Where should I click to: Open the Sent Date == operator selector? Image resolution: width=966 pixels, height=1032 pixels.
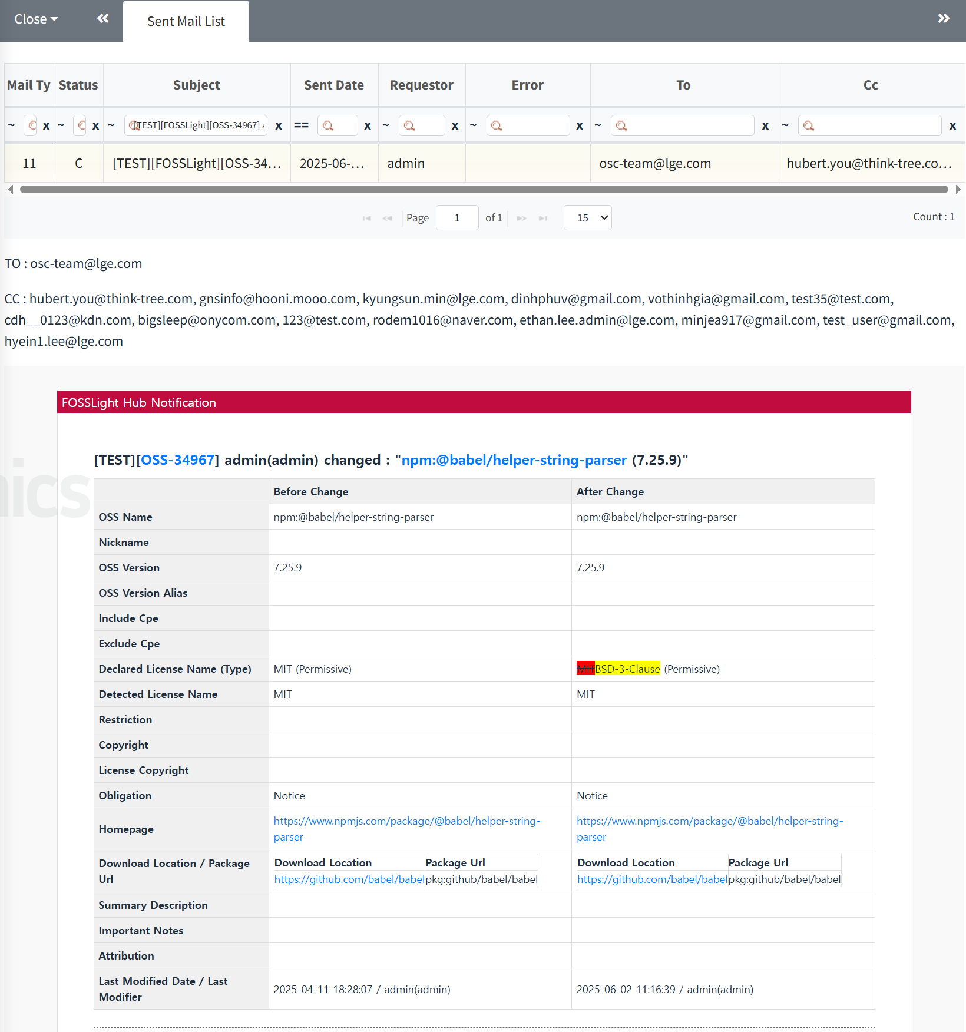click(x=302, y=125)
